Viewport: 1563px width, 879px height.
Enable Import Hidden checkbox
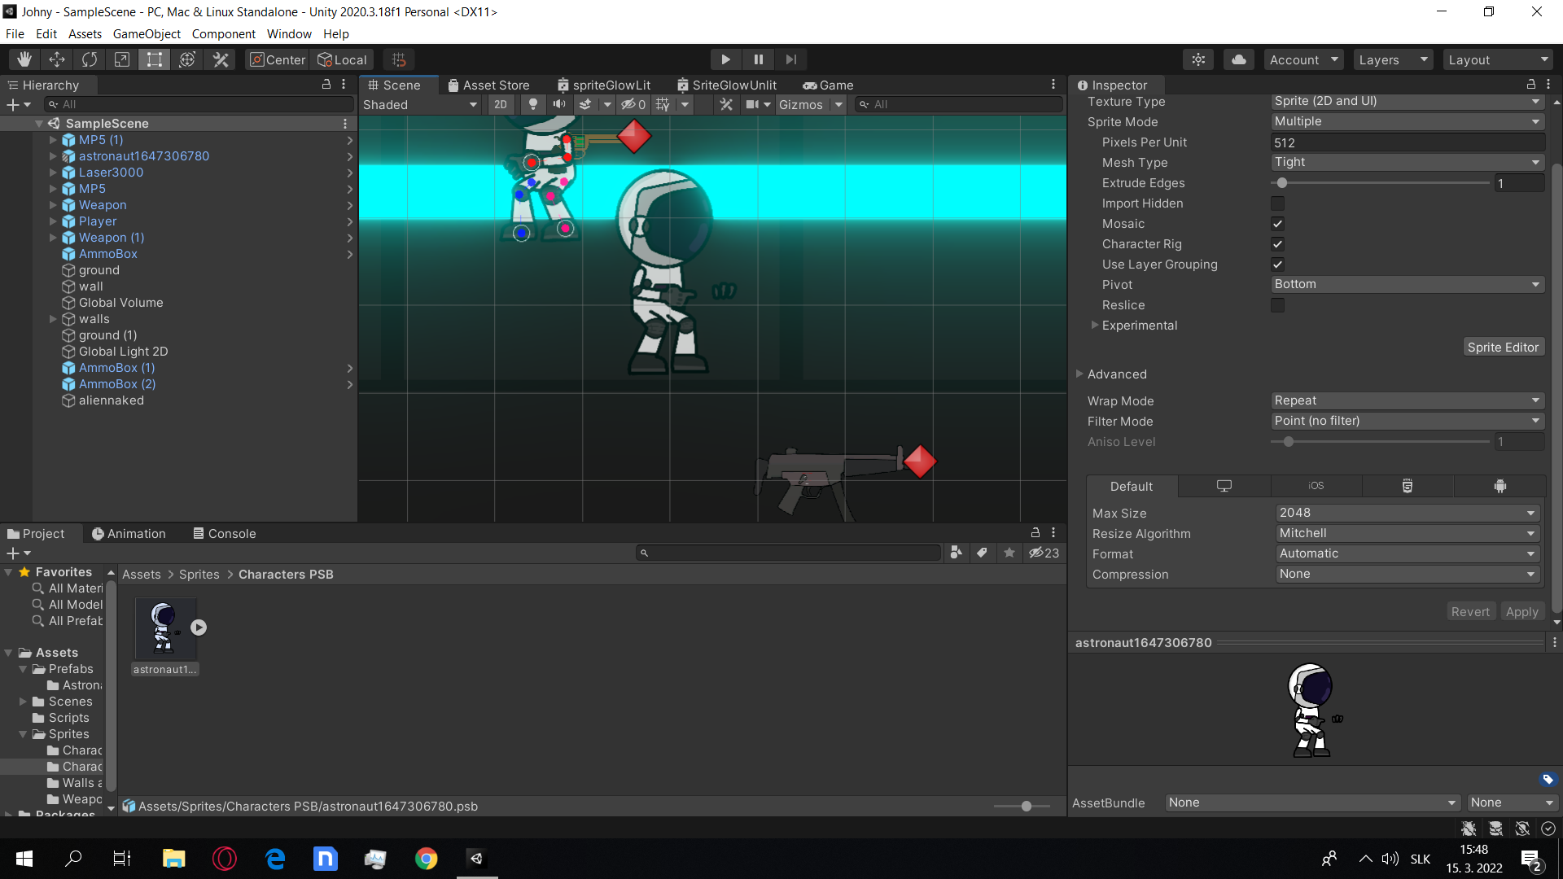coord(1277,203)
